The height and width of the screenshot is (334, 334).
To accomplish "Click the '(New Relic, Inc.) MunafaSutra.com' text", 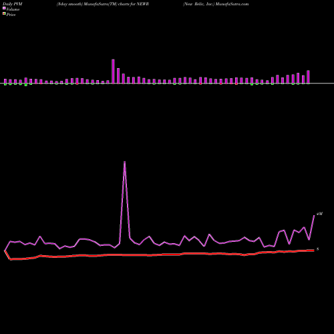I will [216, 4].
